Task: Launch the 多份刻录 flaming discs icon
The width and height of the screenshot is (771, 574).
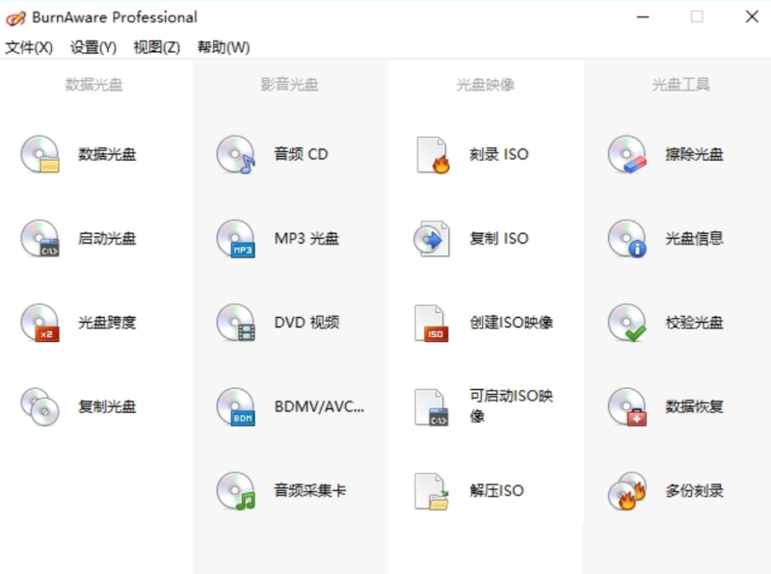Action: [x=627, y=490]
